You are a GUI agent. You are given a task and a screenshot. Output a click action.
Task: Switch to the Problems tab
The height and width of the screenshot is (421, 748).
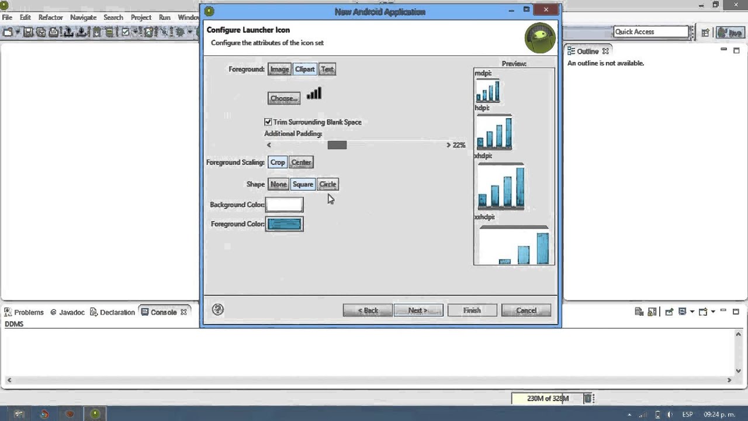pos(24,312)
